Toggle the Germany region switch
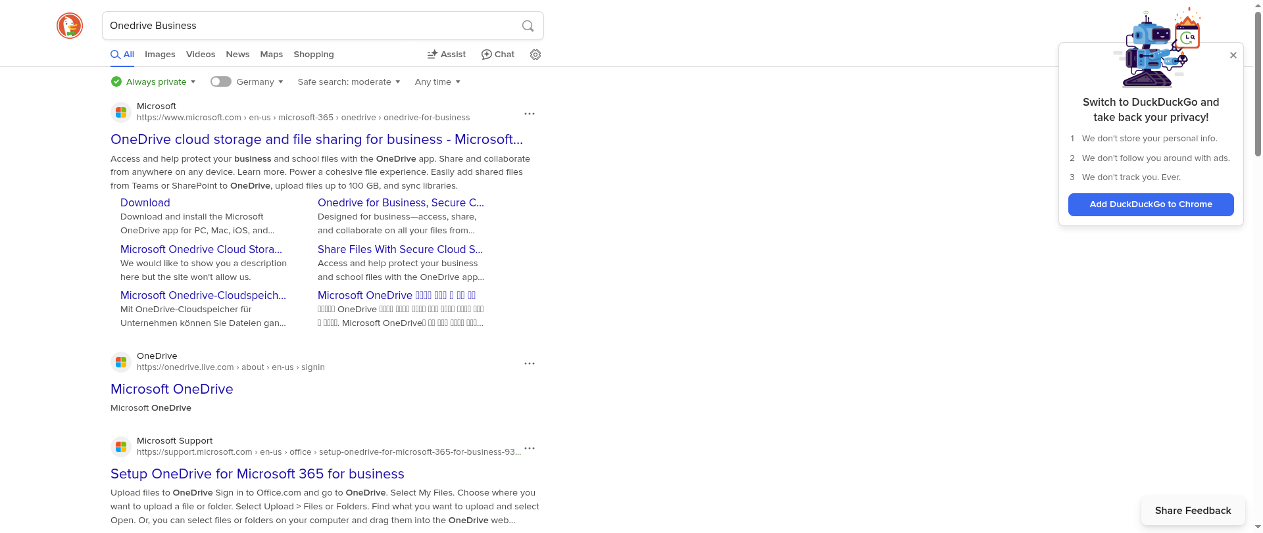Image resolution: width=1263 pixels, height=533 pixels. tap(221, 81)
